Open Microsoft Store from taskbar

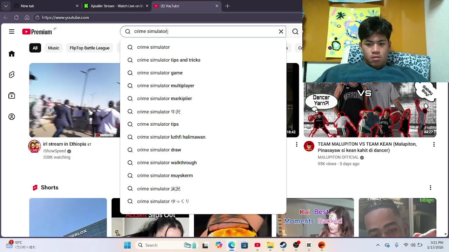244,245
